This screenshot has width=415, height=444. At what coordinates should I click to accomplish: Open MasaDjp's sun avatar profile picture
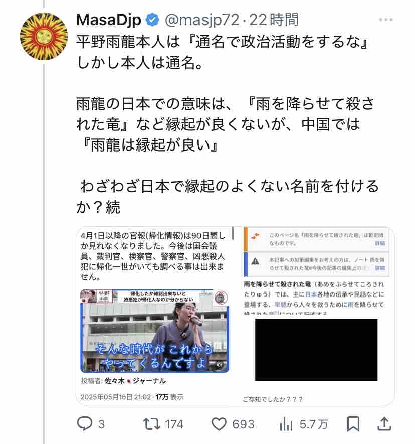[x=44, y=36]
